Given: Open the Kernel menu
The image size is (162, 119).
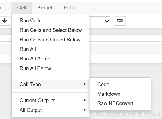Looking at the screenshot, I should click(45, 7).
